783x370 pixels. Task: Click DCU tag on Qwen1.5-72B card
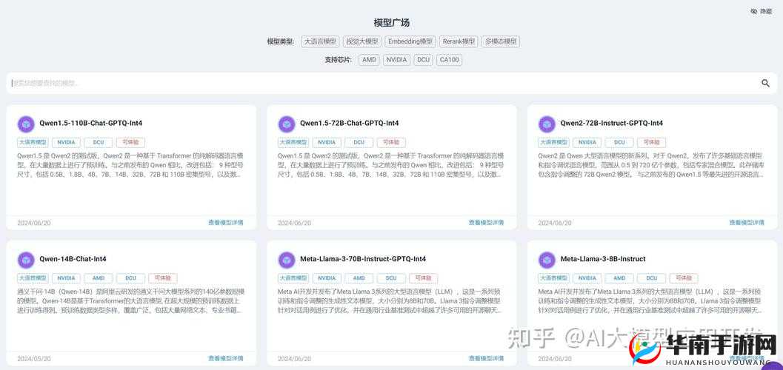tap(359, 142)
